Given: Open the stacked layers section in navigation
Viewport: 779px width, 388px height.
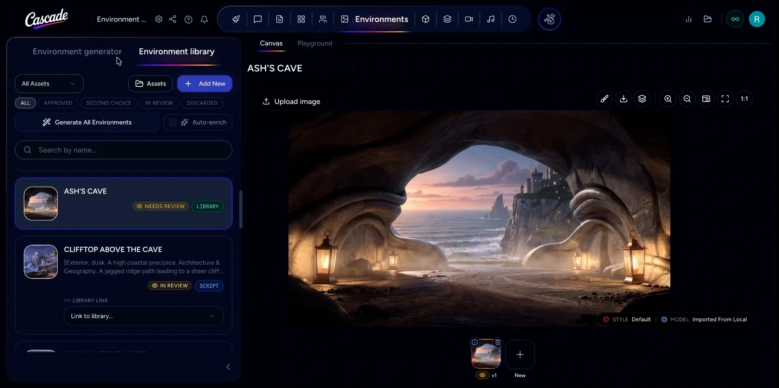Looking at the screenshot, I should point(447,19).
